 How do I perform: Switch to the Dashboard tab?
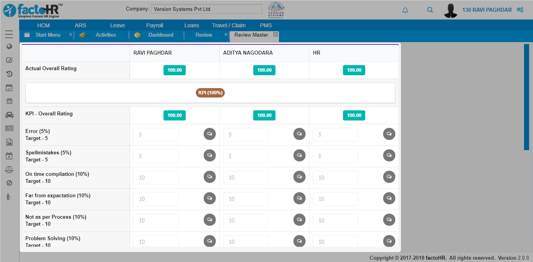click(x=161, y=35)
